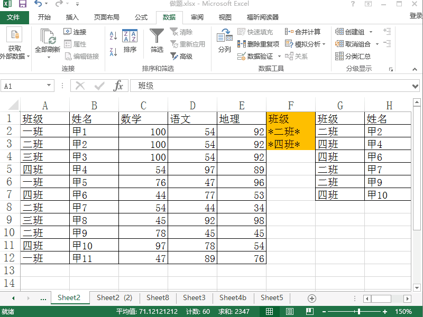Switch to the Sheet3 worksheet tab
The width and height of the screenshot is (423, 317).
click(194, 298)
